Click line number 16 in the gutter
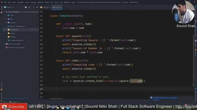197x110 pixels. (x=41, y=36)
